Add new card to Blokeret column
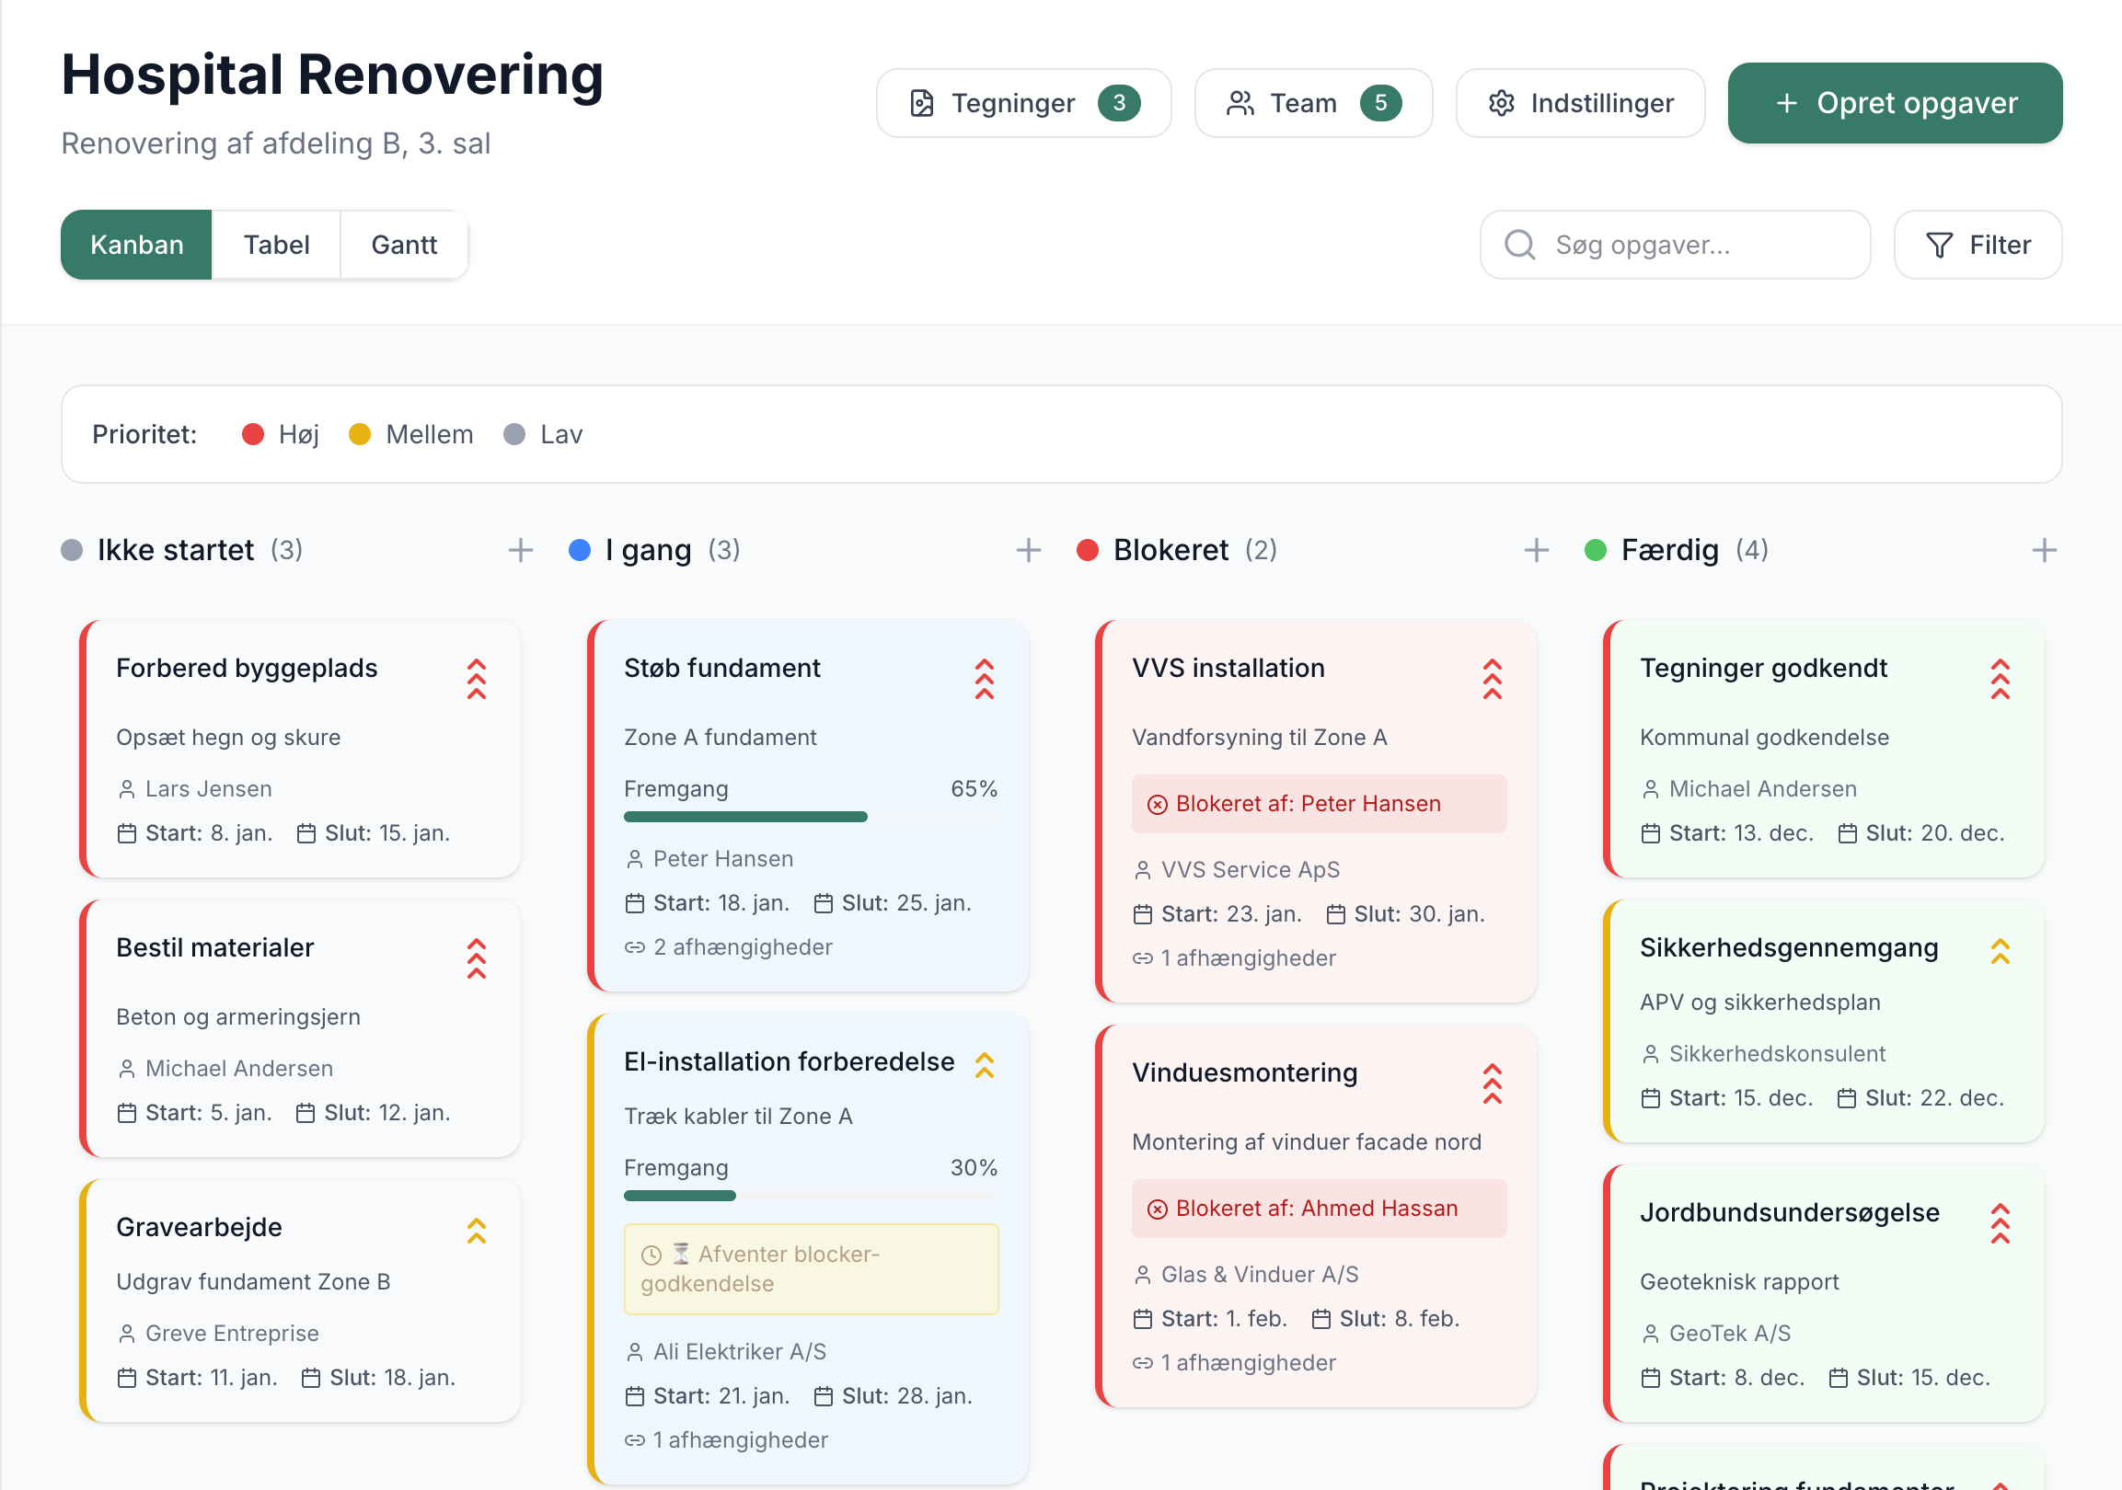Viewport: 2122px width, 1490px height. tap(1535, 551)
